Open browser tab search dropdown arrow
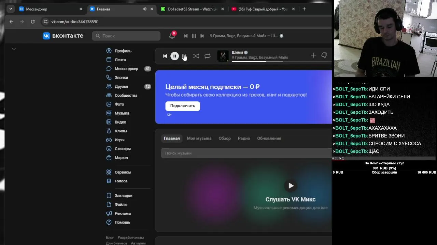The width and height of the screenshot is (437, 245). (x=11, y=9)
